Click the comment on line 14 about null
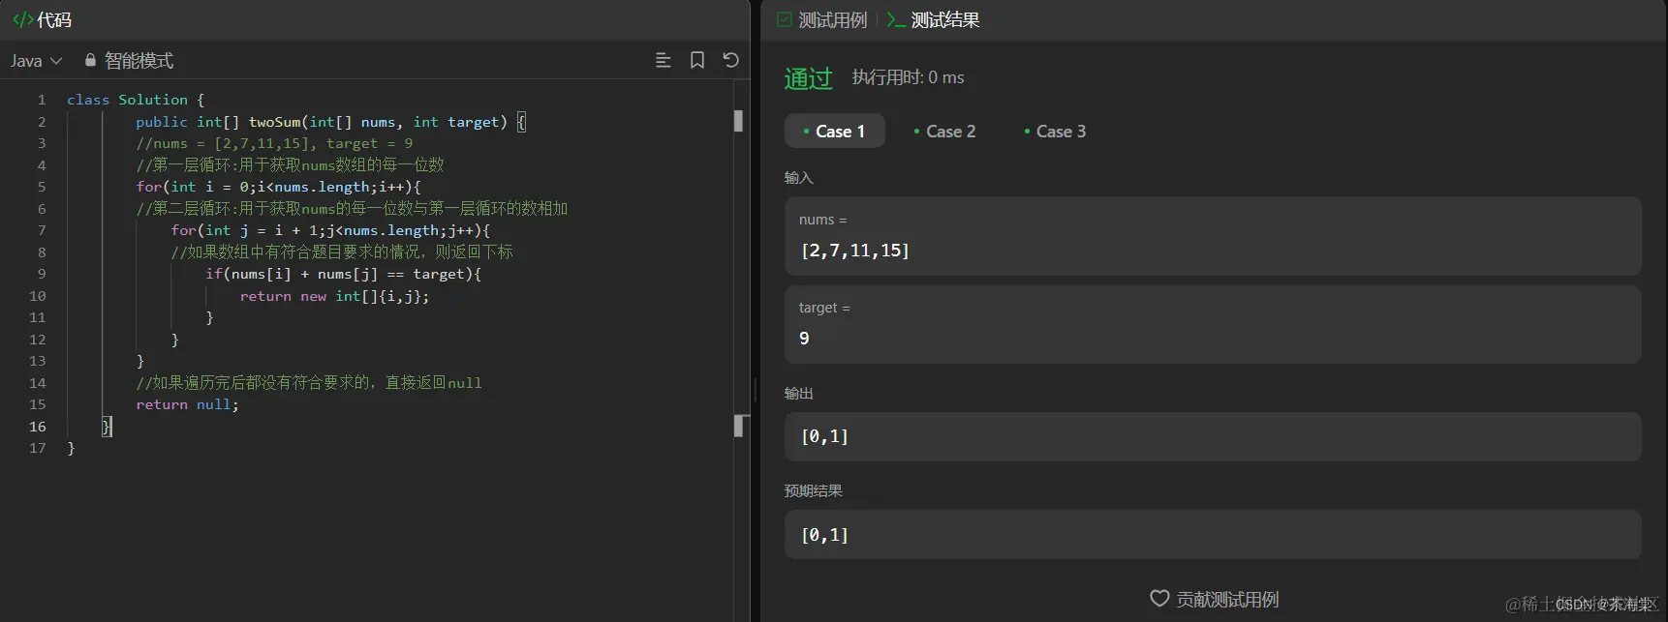Image resolution: width=1668 pixels, height=622 pixels. coord(309,383)
